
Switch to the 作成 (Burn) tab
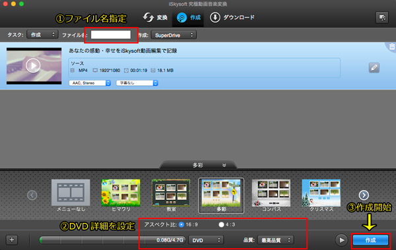pyautogui.click(x=188, y=18)
